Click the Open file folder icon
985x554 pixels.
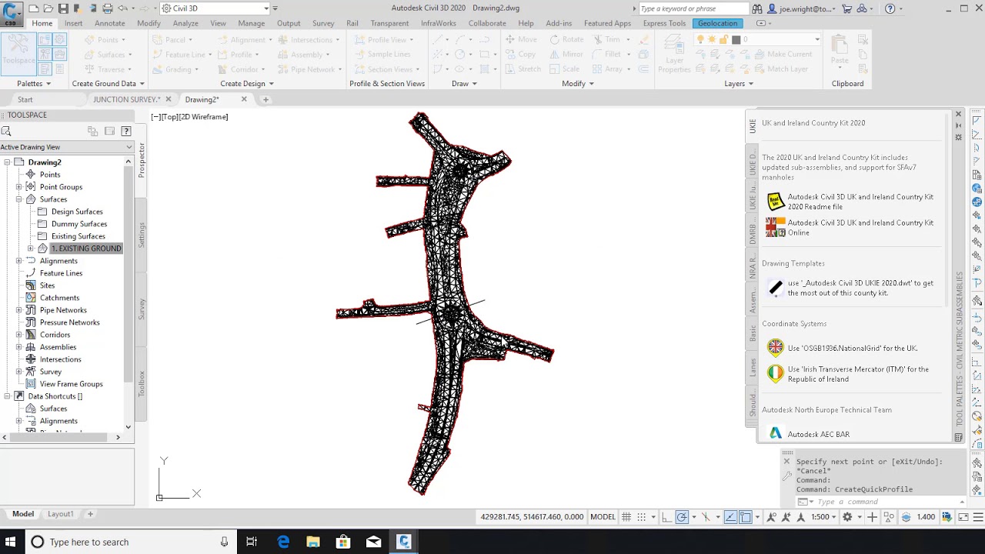(x=48, y=8)
